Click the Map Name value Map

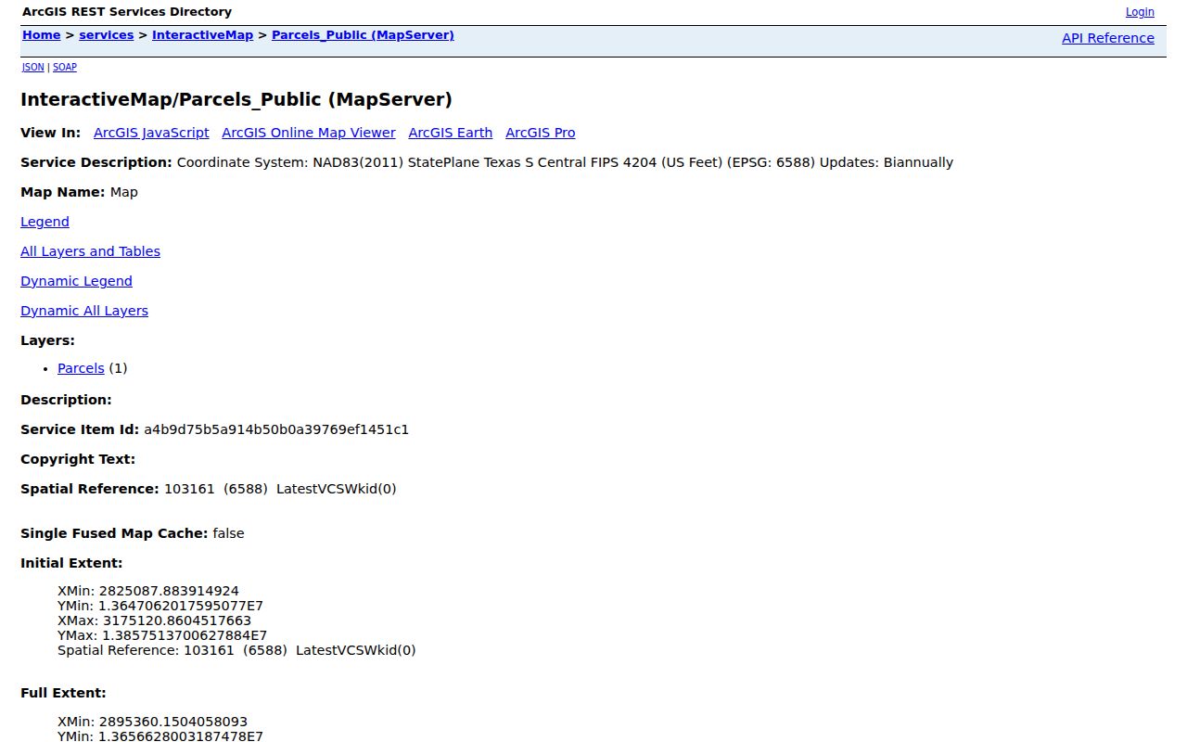124,192
